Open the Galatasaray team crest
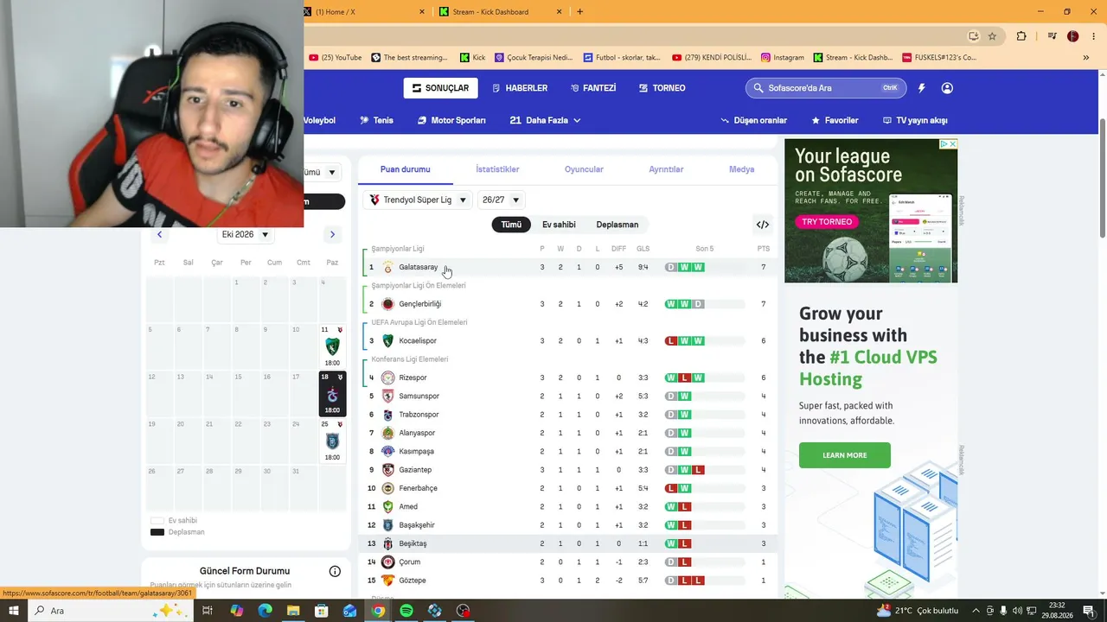This screenshot has height=622, width=1107. click(387, 268)
